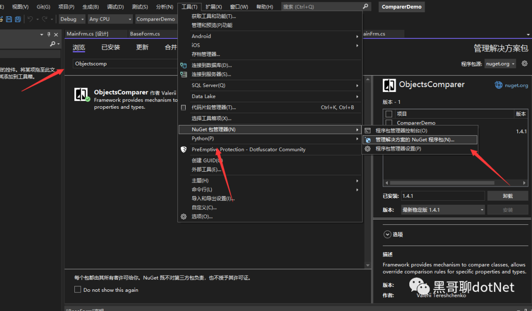
Task: Click the code snippet manager icon
Action: pyautogui.click(x=184, y=107)
